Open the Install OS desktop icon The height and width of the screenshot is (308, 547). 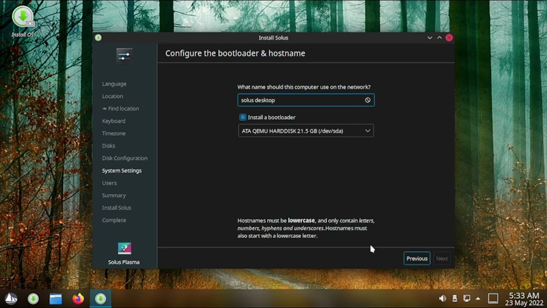(x=22, y=21)
